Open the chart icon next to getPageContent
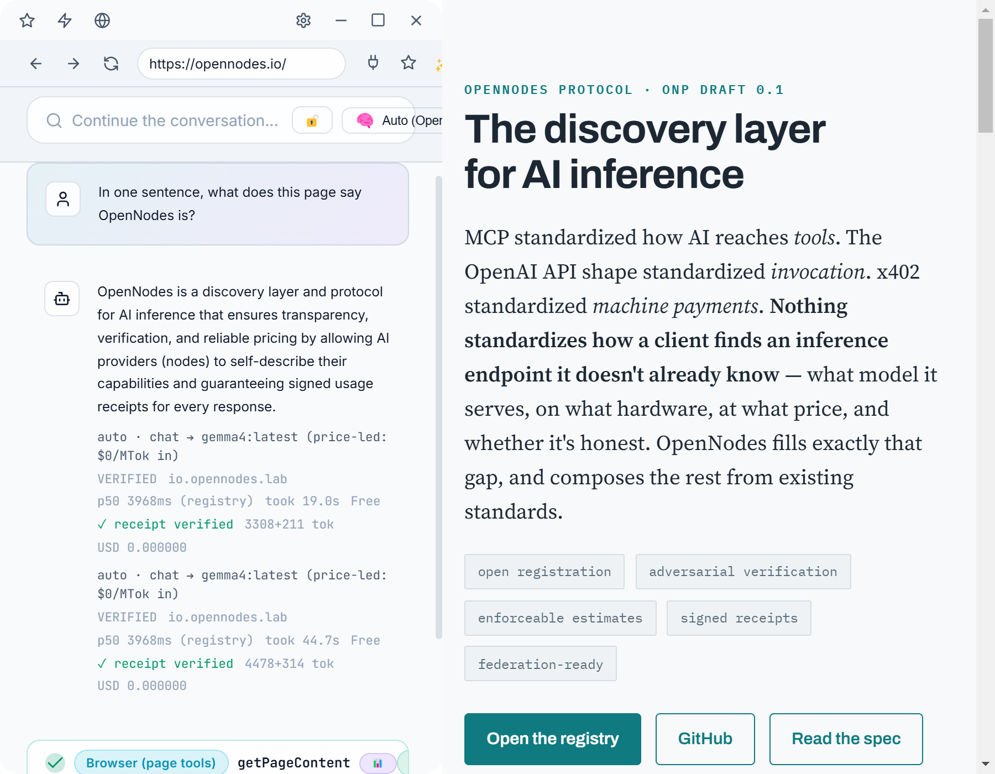Viewport: 995px width, 774px height. point(378,763)
